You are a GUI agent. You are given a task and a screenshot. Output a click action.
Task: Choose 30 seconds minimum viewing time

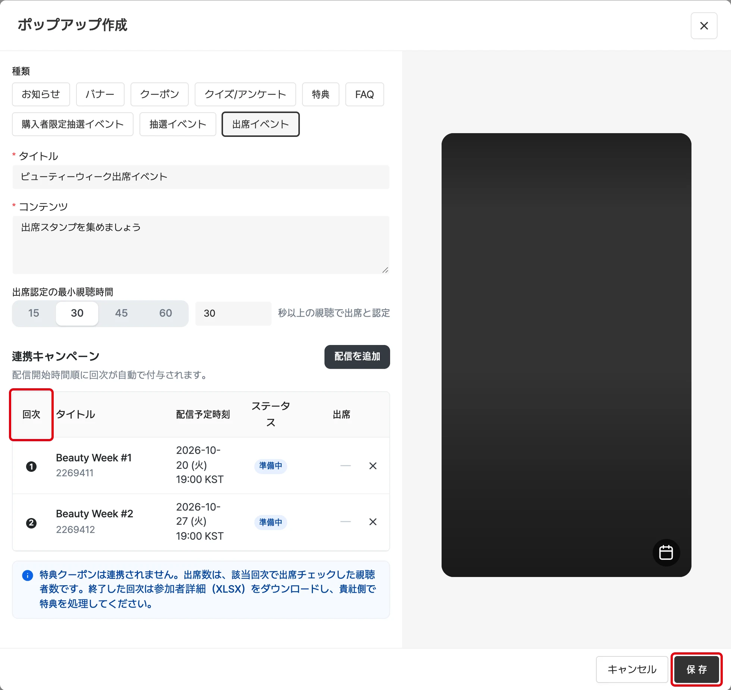click(77, 313)
